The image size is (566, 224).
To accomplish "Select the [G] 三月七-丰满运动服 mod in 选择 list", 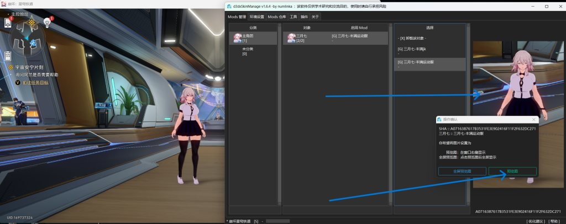I will coord(429,64).
